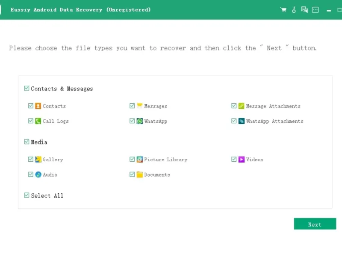
Task: Deselect the Media group checkbox
Action: tap(27, 142)
